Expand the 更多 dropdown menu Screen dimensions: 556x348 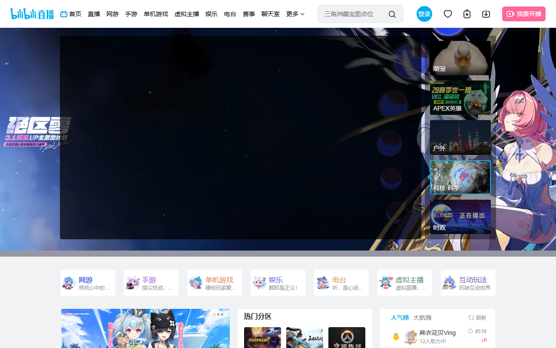[295, 14]
